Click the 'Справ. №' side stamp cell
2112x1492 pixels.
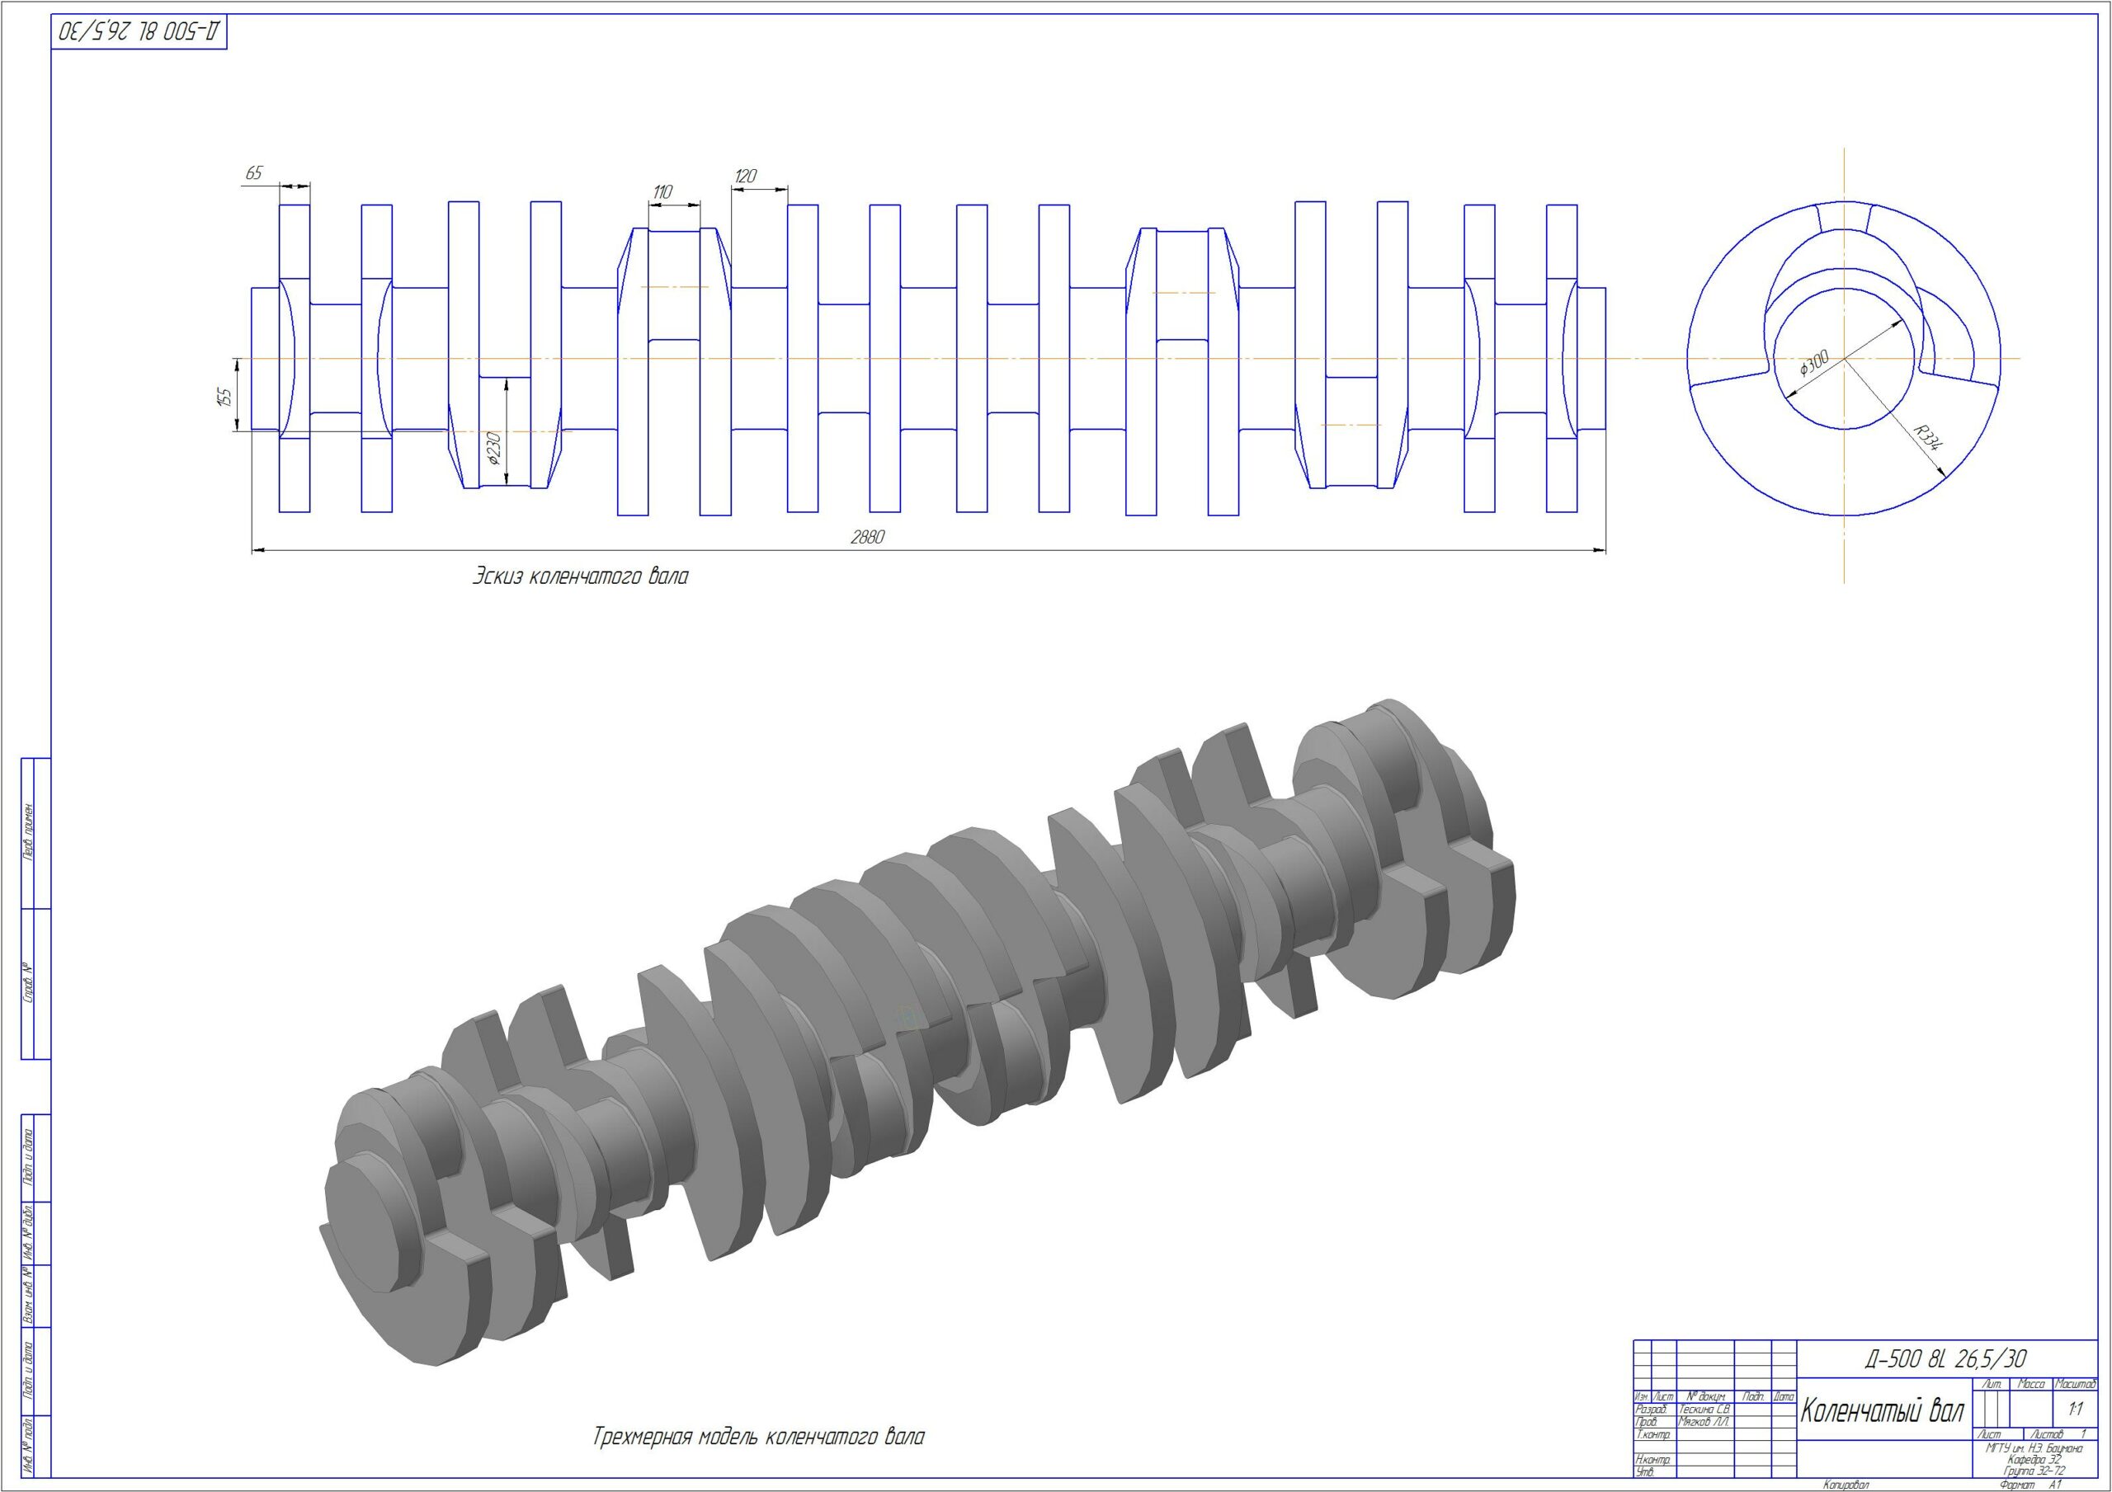(27, 984)
